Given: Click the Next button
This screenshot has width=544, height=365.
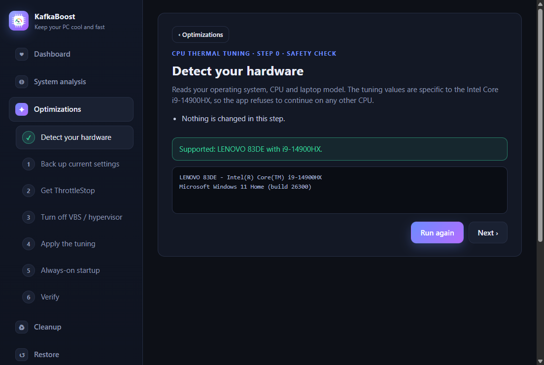Looking at the screenshot, I should [488, 233].
